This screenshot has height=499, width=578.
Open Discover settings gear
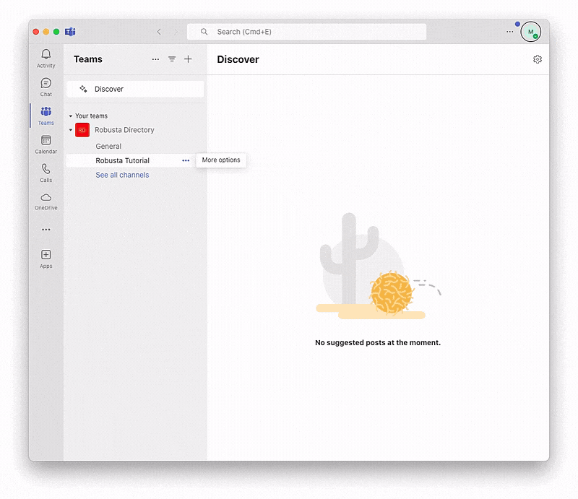tap(538, 59)
